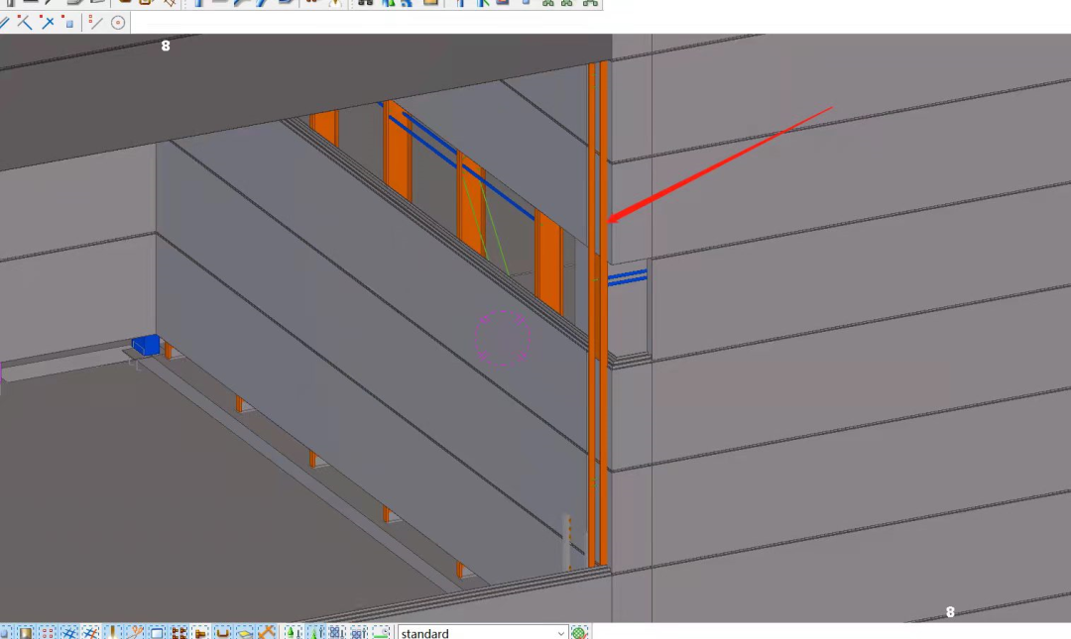Toggle the select grid switch
The image size is (1071, 639).
coord(69,633)
